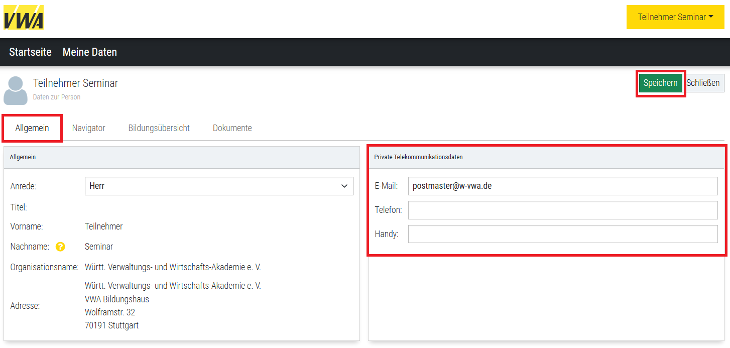The height and width of the screenshot is (348, 730).
Task: Click the Handy input field
Action: point(562,234)
